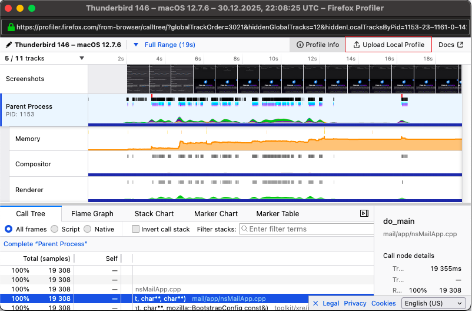Screen dimensions: 472x312
Task: Click the pencil edit profile name icon
Action: click(9, 45)
